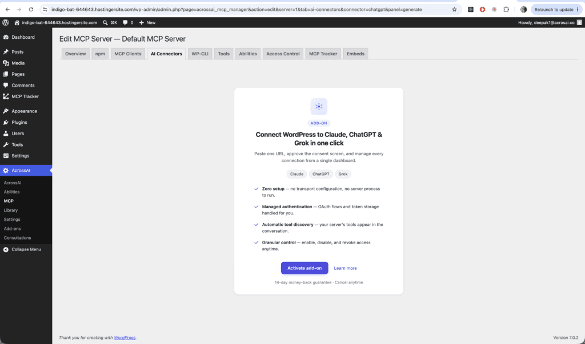
Task: Click the ADD-ON badge
Action: [x=319, y=123]
